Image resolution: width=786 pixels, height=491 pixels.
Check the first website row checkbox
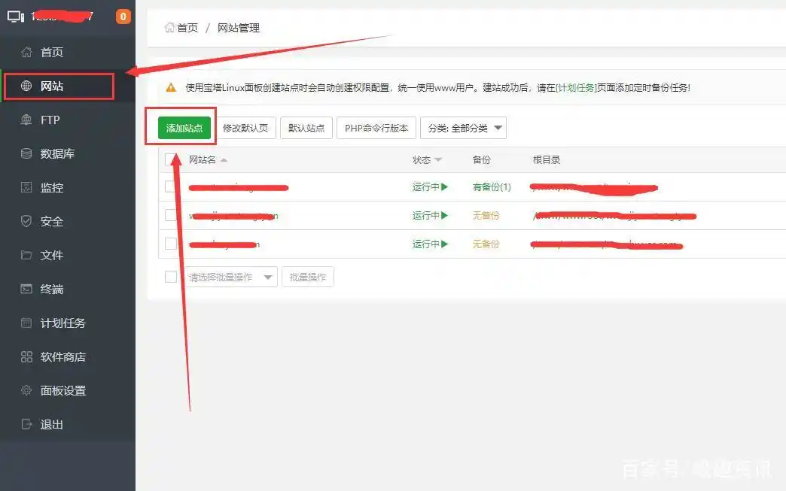tap(171, 187)
